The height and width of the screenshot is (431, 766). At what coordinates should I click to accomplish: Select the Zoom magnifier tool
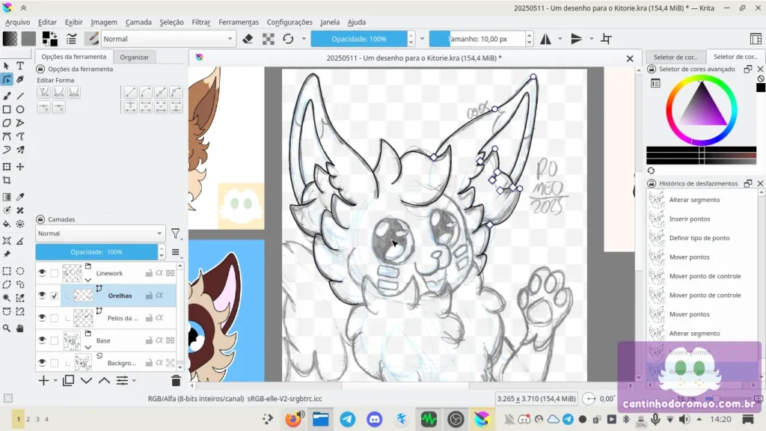click(x=7, y=328)
